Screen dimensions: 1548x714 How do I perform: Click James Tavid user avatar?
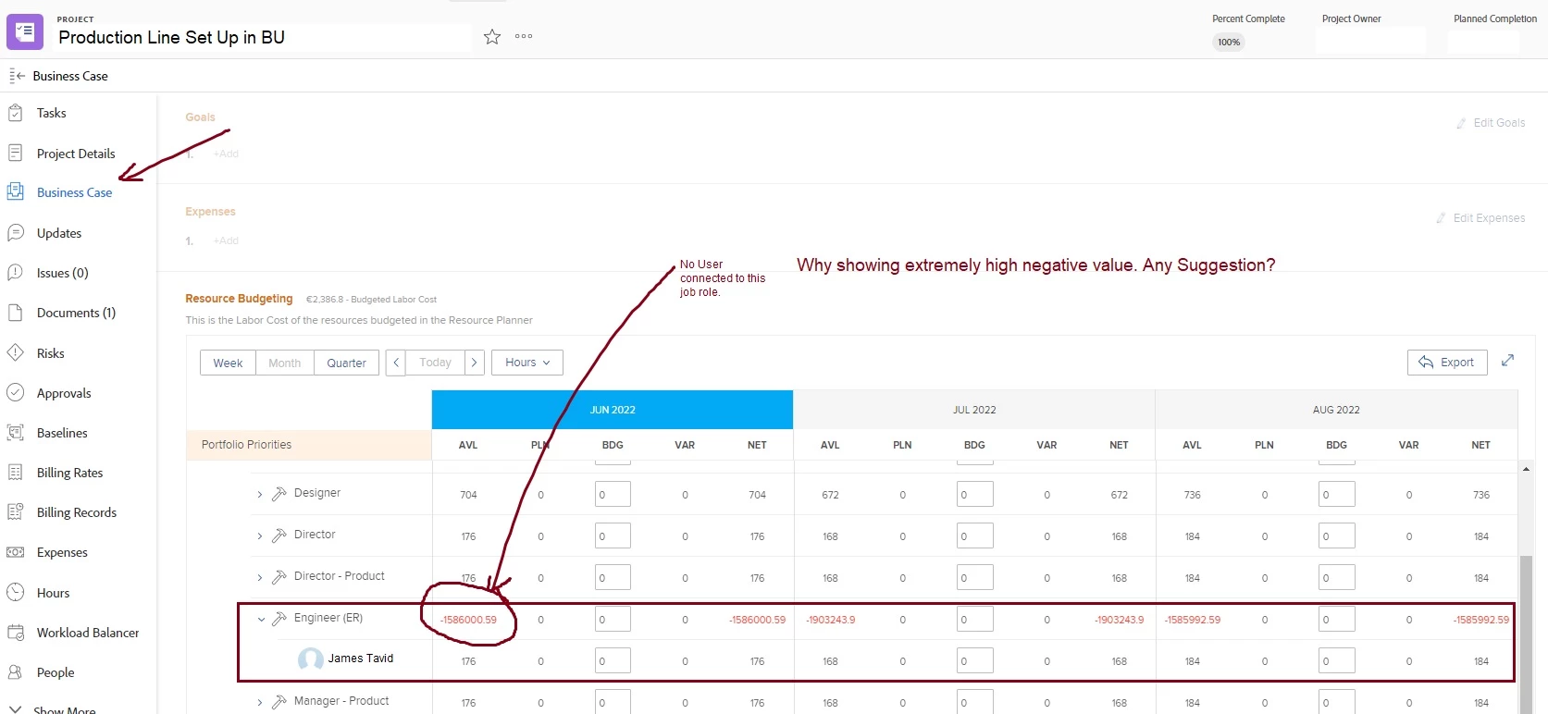[x=310, y=659]
